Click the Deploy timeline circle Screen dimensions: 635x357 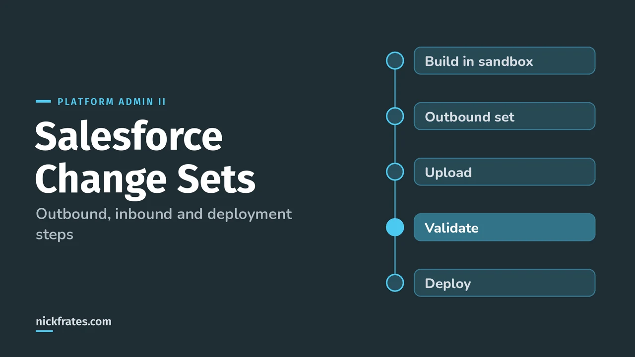tap(395, 283)
